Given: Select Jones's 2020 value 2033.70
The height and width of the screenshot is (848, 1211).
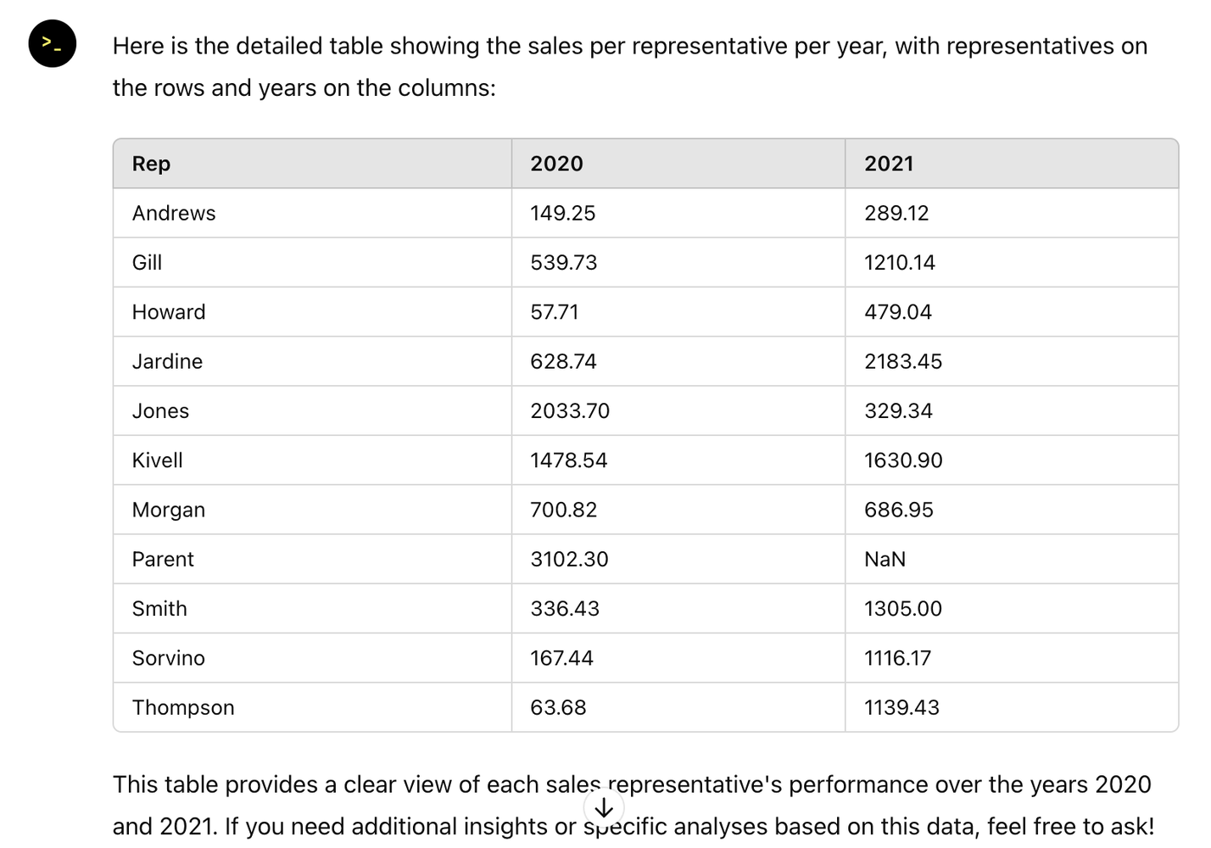Looking at the screenshot, I should pyautogui.click(x=569, y=411).
